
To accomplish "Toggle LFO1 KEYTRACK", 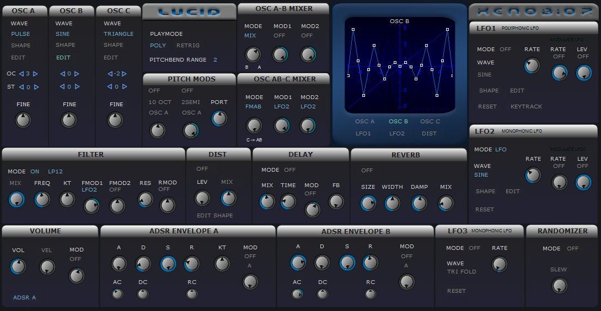I will point(526,106).
